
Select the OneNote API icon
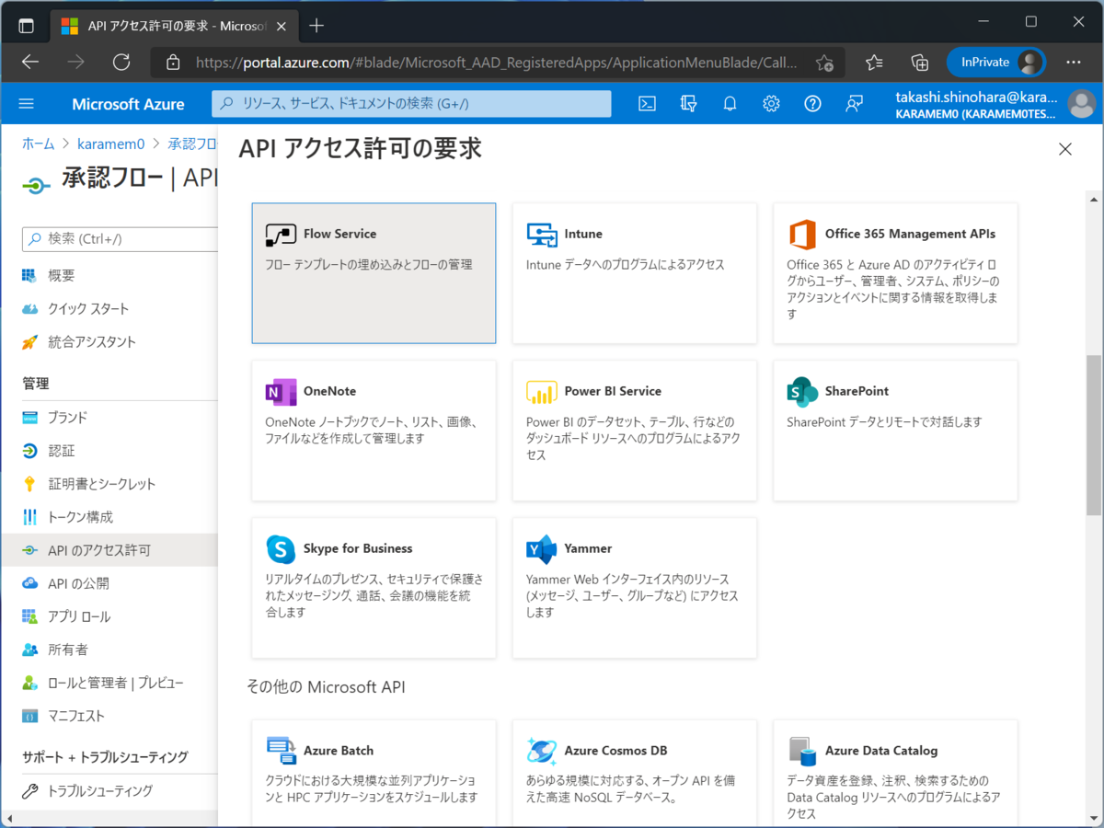point(281,392)
